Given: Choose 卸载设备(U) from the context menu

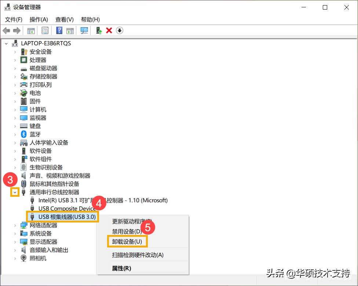Looking at the screenshot, I should 127,242.
